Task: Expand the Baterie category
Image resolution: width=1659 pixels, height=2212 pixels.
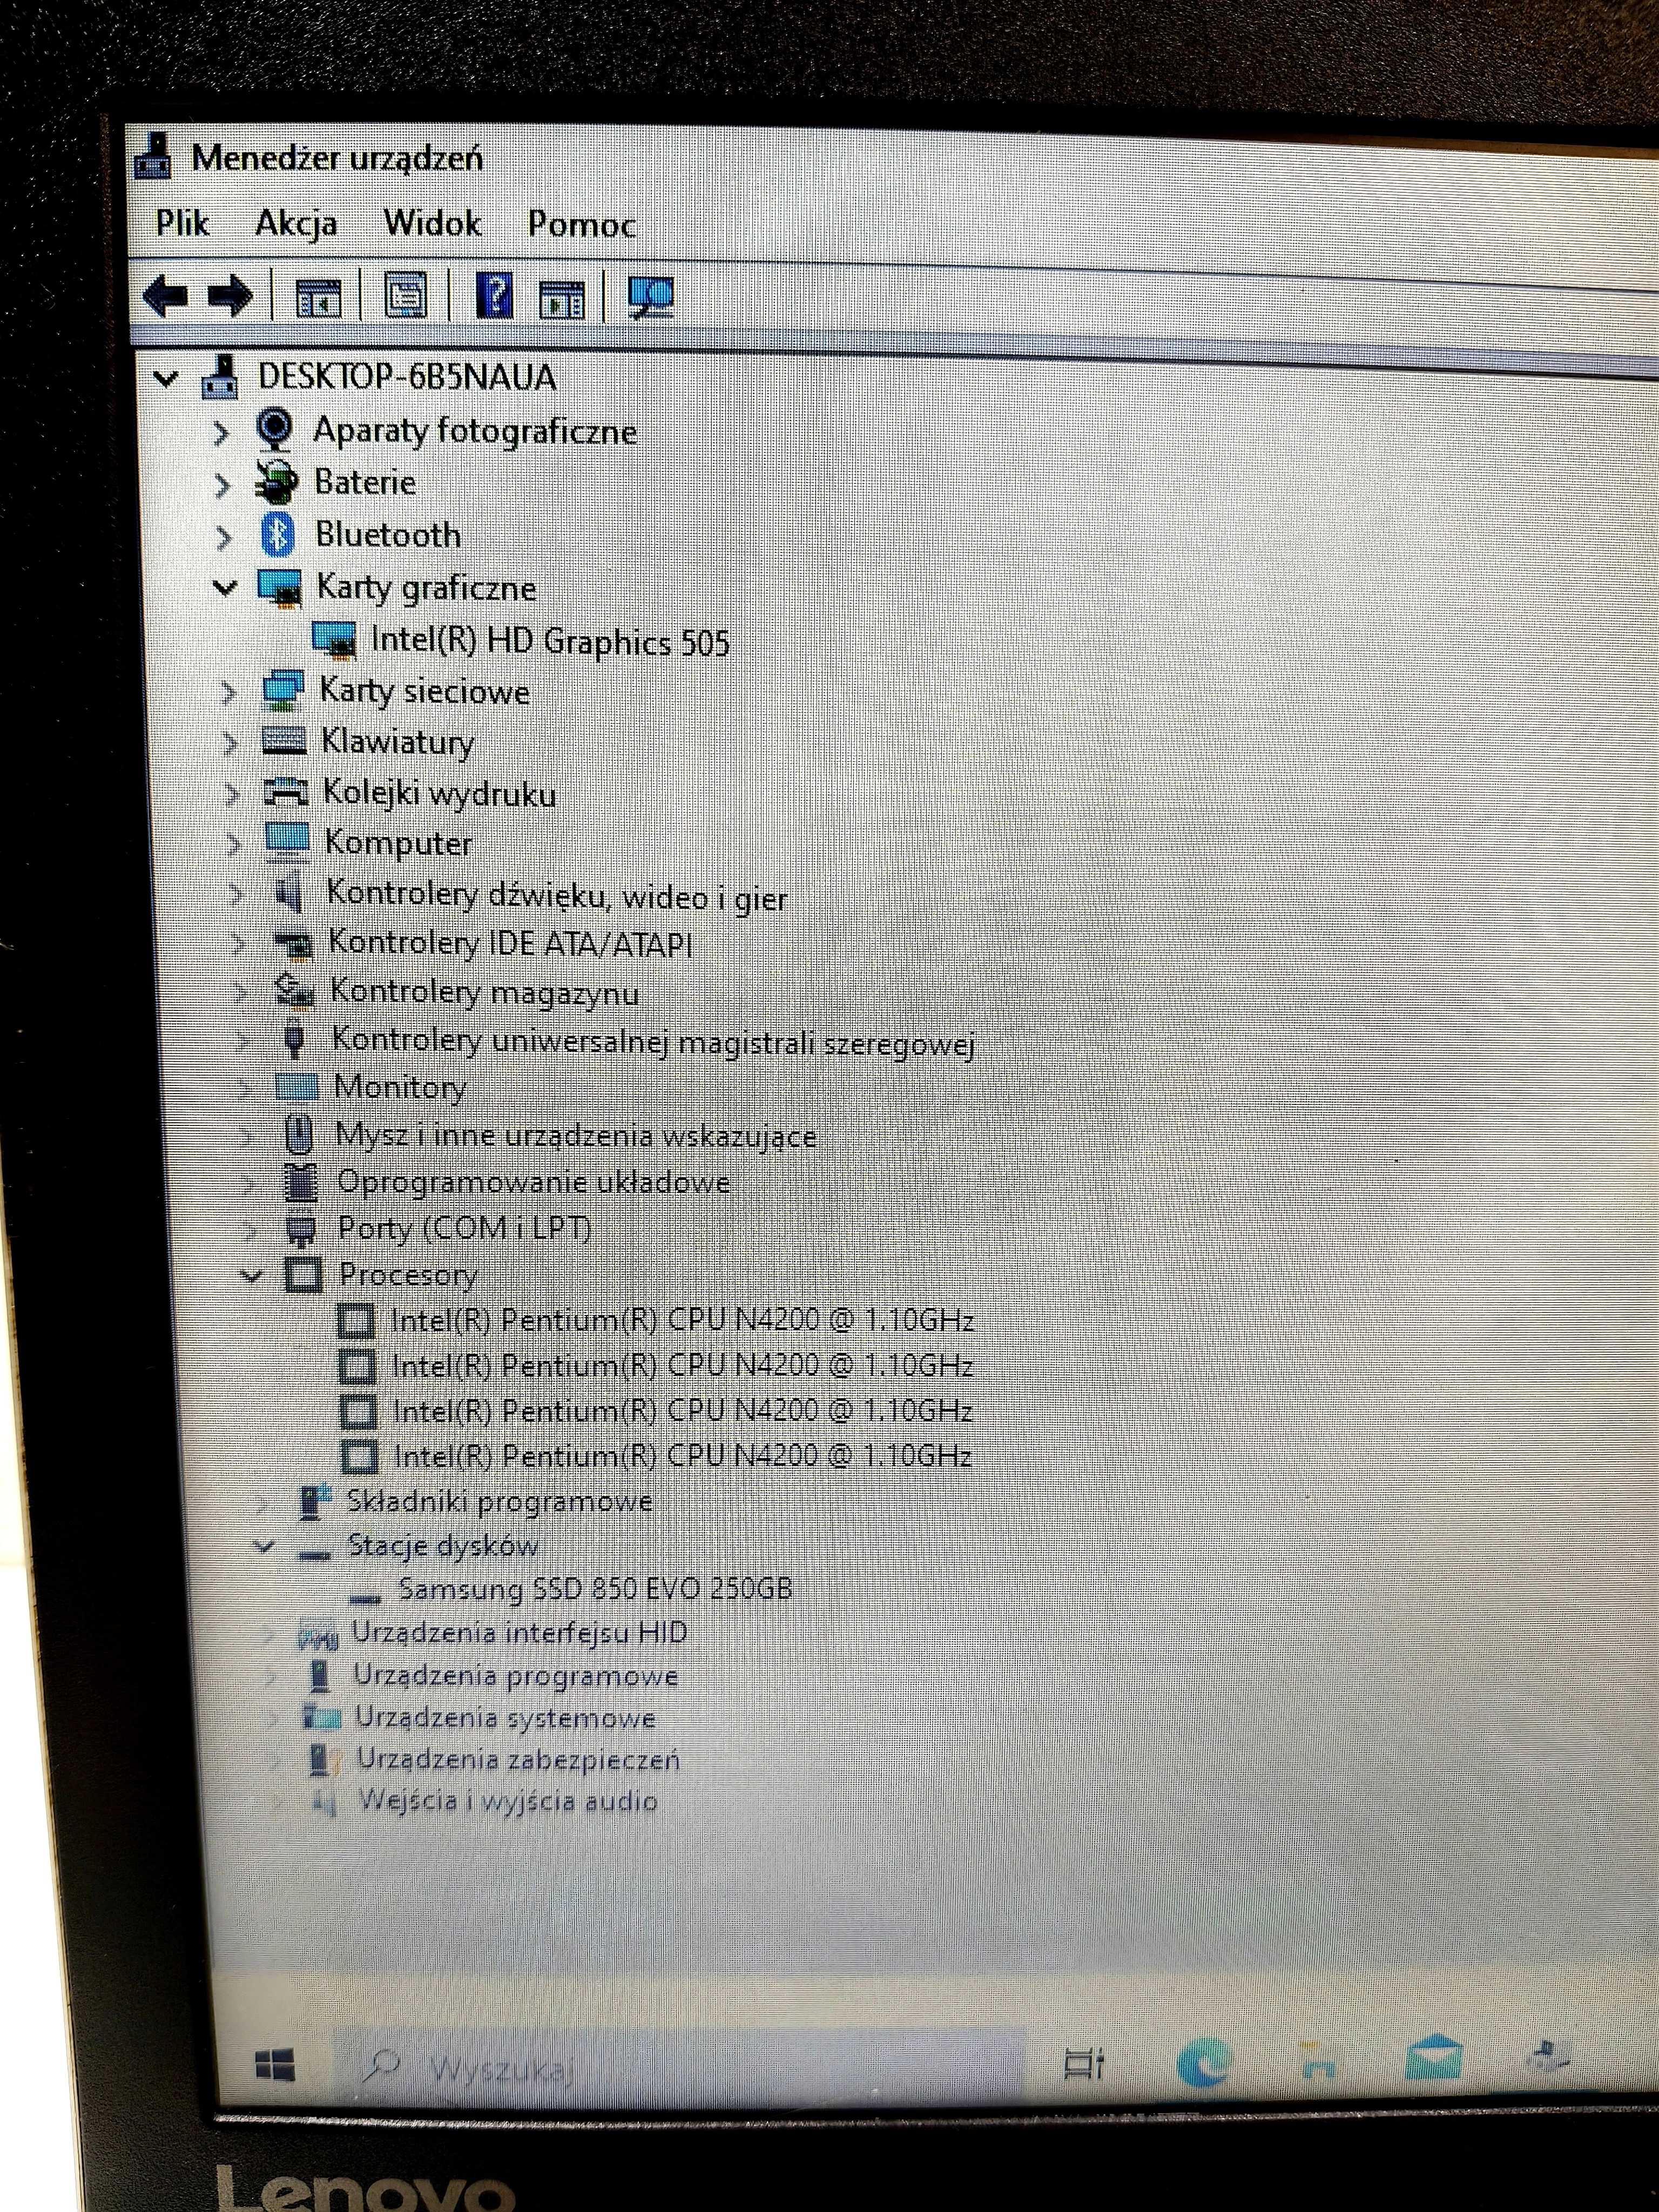Action: 223,485
